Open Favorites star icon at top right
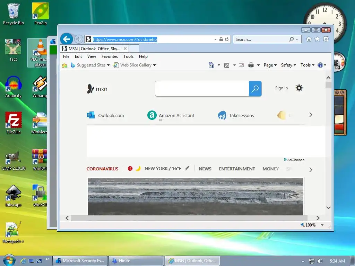355x266 pixels. point(318,39)
